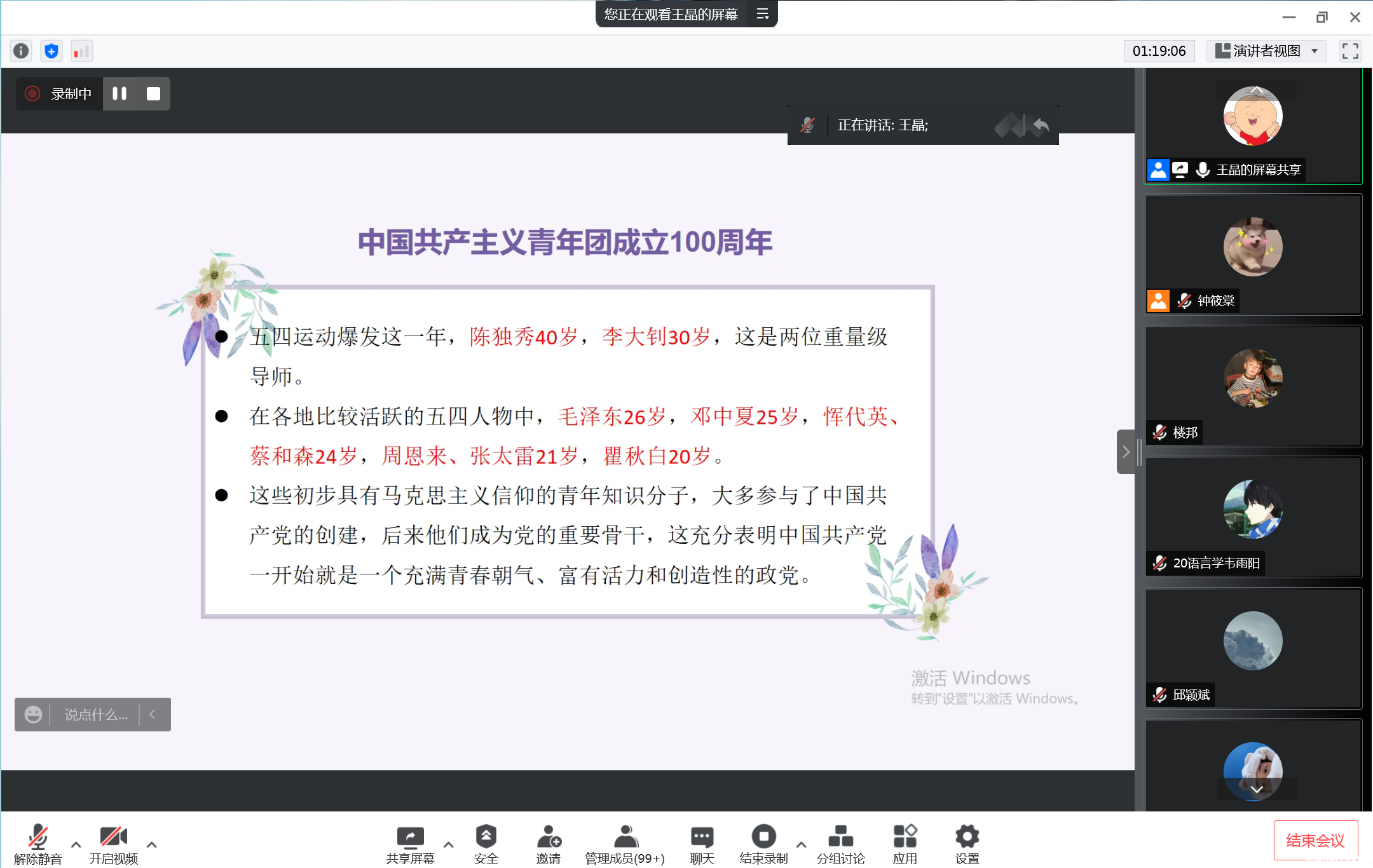1373x868 pixels.
Task: Open network signal status icon
Action: [x=81, y=51]
